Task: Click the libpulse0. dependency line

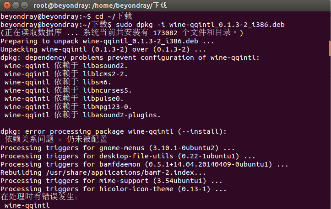Action: tap(64, 99)
